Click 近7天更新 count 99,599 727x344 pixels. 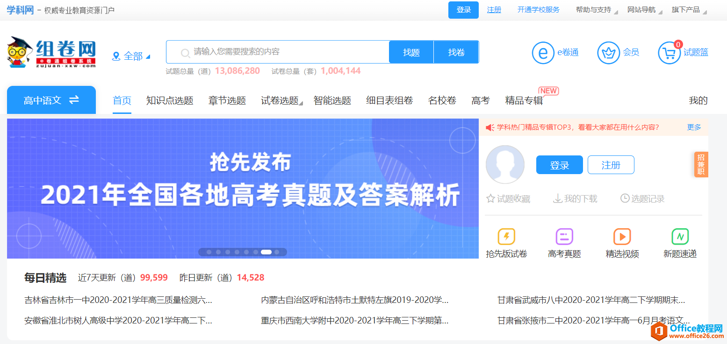154,278
